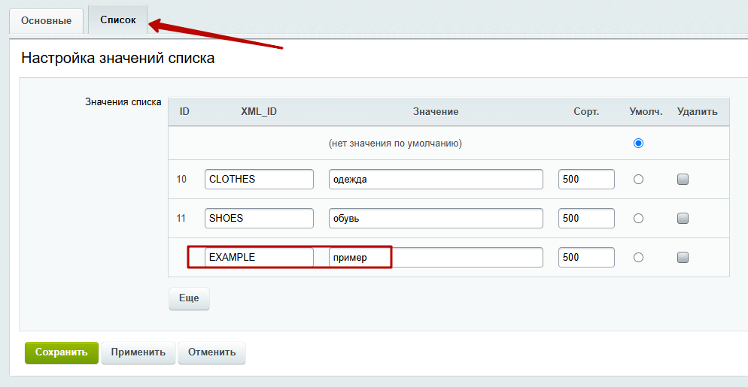Image resolution: width=748 pixels, height=387 pixels.
Task: Set EXAMPLE row as default
Action: 638,257
